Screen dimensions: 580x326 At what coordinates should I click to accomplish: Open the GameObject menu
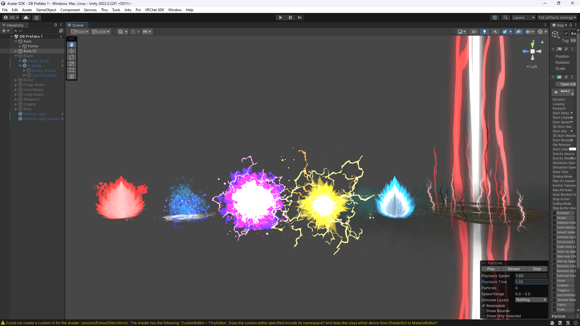click(x=46, y=10)
